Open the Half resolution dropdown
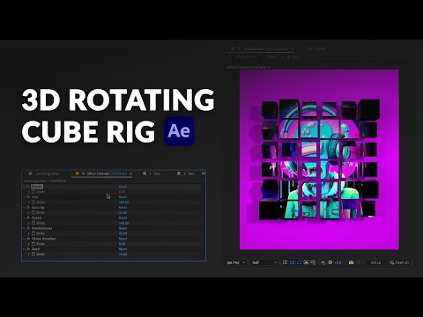Screen dimensions: 423x317 [x=264, y=262]
